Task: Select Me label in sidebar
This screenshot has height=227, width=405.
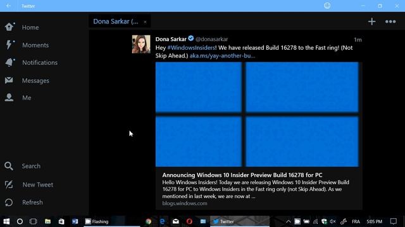Action: click(x=27, y=98)
